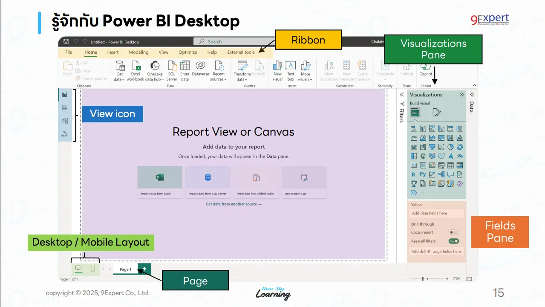Screen dimensions: 545x307
Task: Switch to mobile layout button
Action: pyautogui.click(x=93, y=268)
